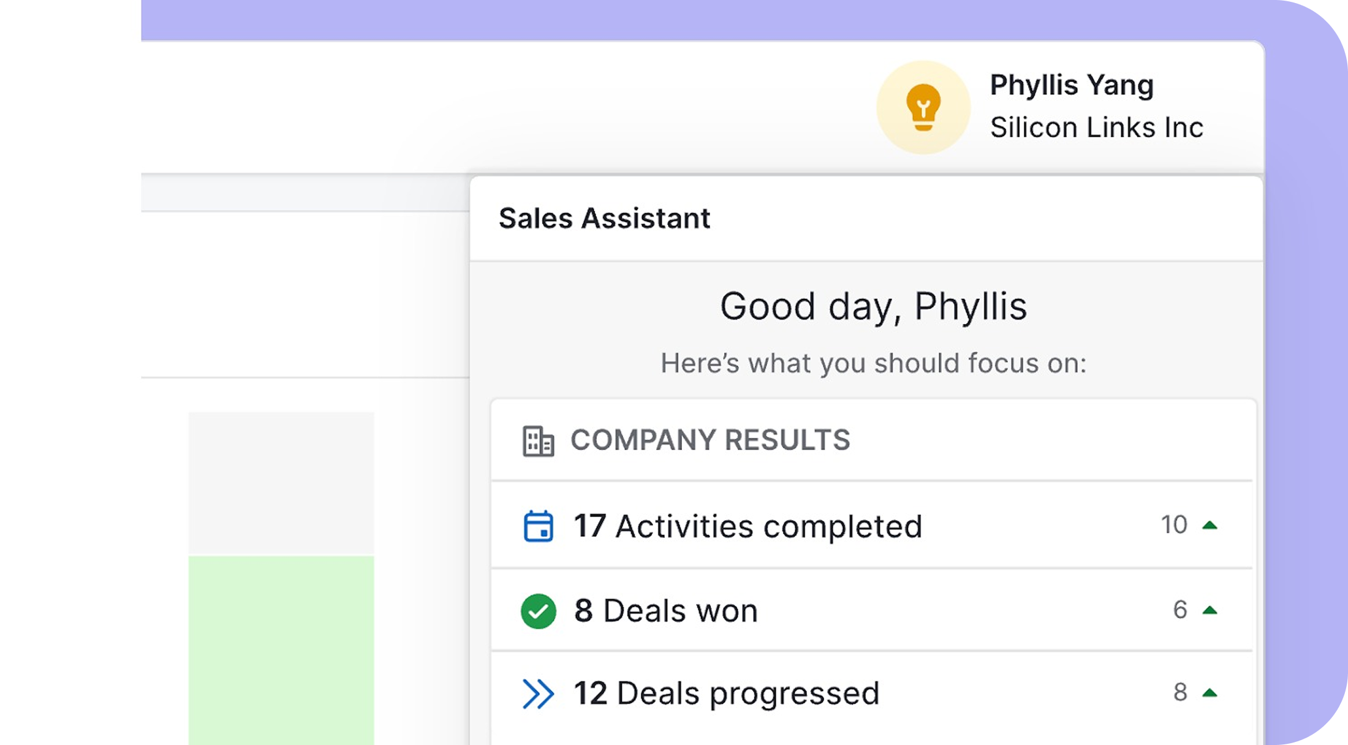Viewport: 1348px width, 745px height.
Task: Click the gray chart bar segment
Action: tap(281, 483)
